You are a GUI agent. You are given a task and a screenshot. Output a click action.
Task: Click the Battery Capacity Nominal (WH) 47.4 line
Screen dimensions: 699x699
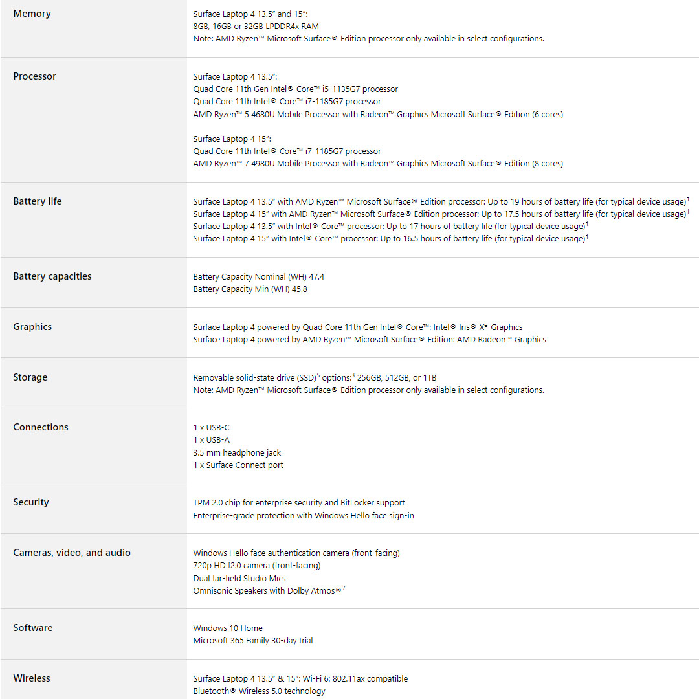click(x=259, y=277)
